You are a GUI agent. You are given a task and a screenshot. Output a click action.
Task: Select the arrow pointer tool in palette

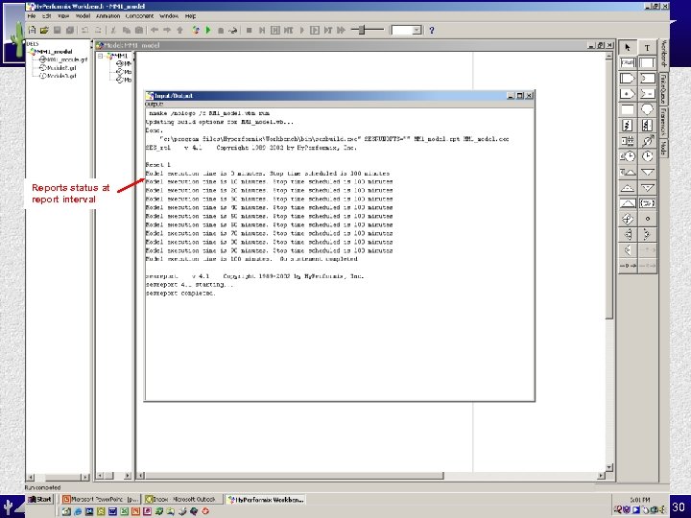[628, 48]
